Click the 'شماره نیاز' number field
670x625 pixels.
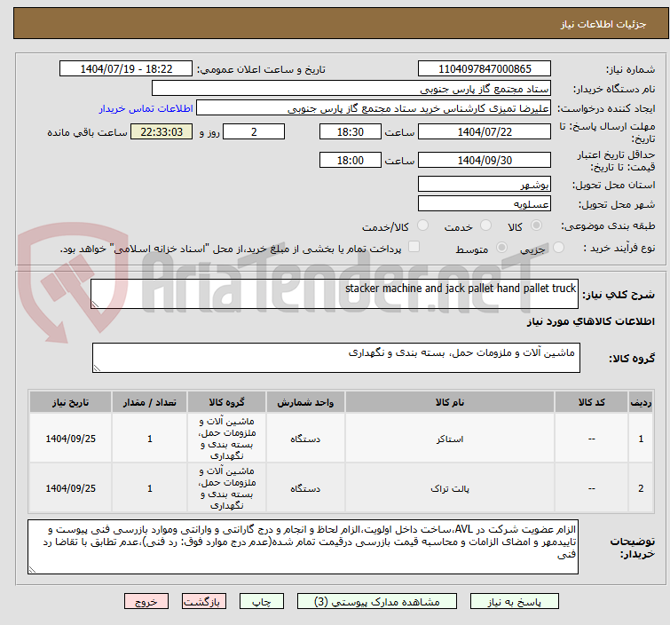pyautogui.click(x=485, y=69)
